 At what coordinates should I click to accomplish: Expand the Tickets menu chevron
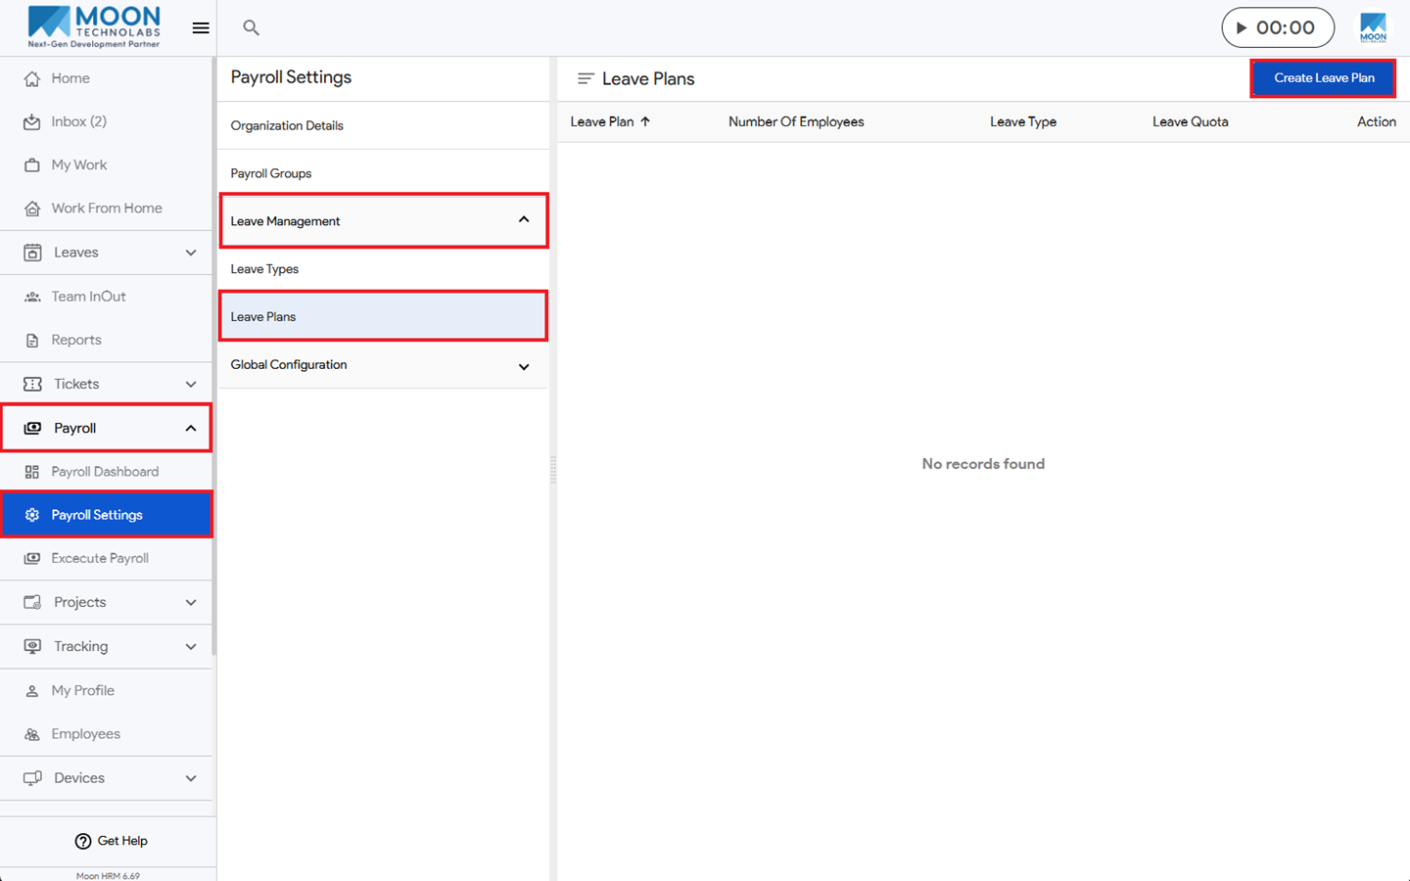pos(191,385)
